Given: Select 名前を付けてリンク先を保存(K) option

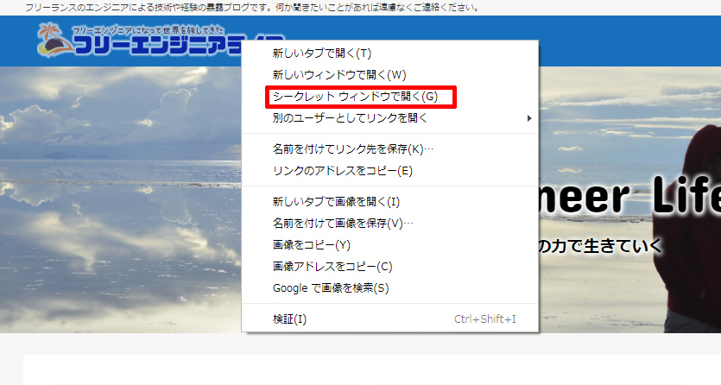Looking at the screenshot, I should 353,149.
